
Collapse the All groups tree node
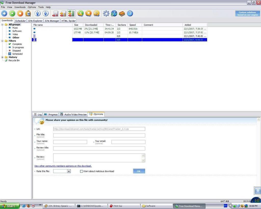click(3, 24)
